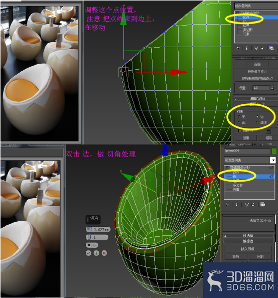Collapse 可编辑多边形 tree in the vertex-mode panel
278x298 pixels.
pos(237,13)
